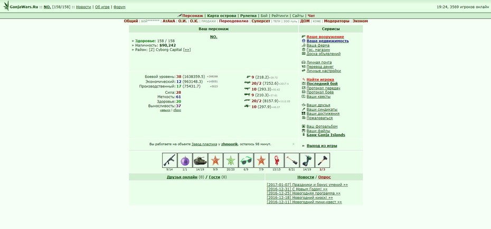Click the gun icon next to Ваше вооружение

coord(304,36)
